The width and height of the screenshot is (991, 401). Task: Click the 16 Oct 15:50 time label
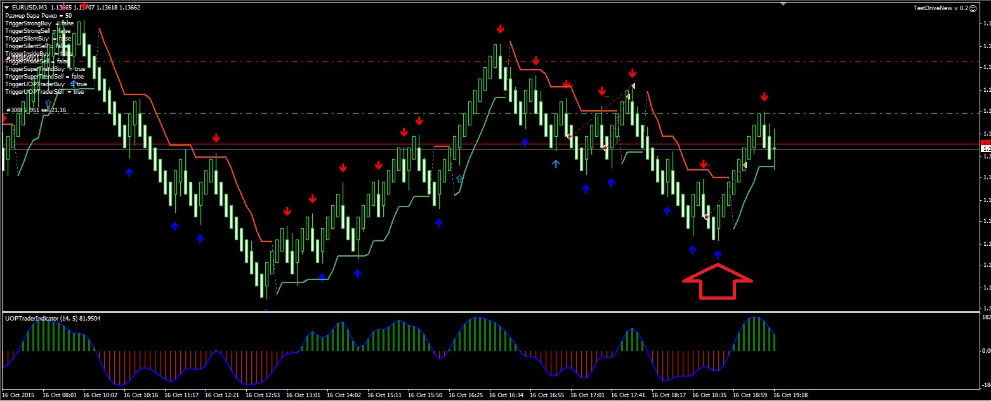tap(424, 395)
